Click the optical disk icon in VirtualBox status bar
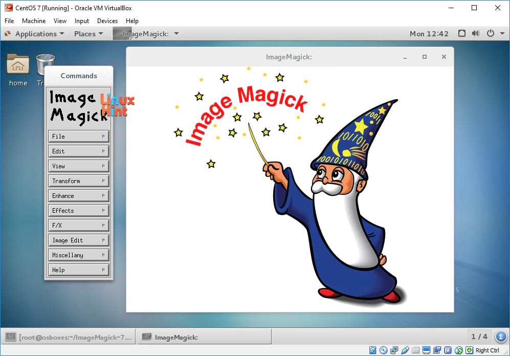 coord(384,350)
